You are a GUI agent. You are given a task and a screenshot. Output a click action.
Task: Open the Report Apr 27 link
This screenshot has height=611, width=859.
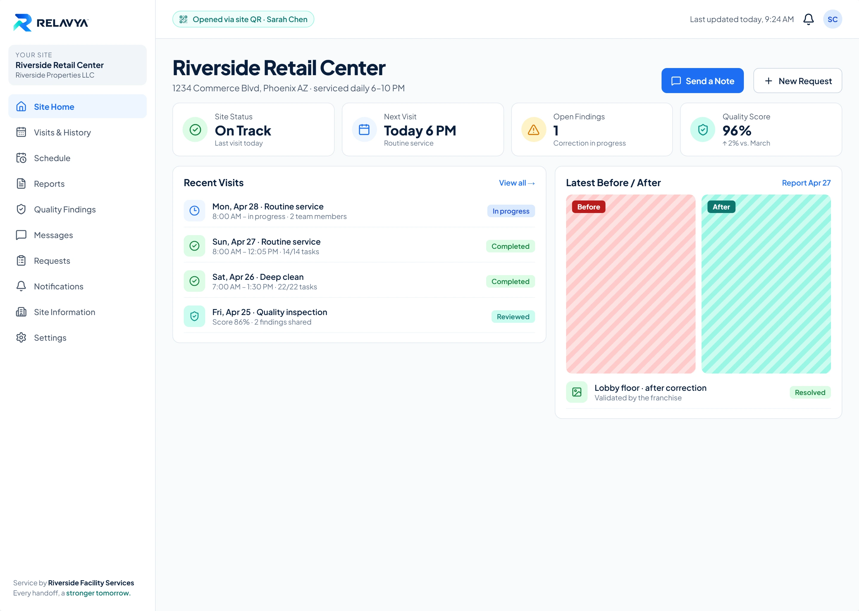[806, 183]
